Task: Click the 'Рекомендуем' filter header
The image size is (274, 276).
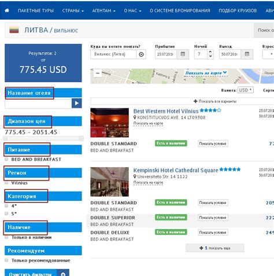Action: coord(43,251)
